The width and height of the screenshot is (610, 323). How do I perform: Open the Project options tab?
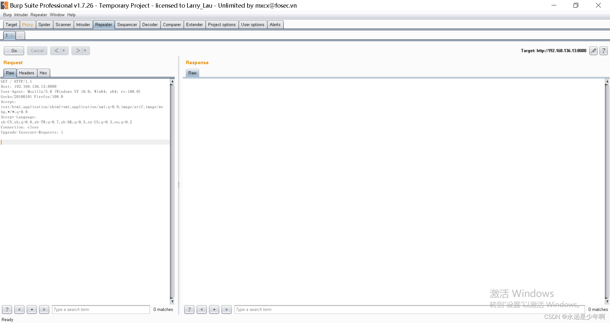pyautogui.click(x=222, y=25)
